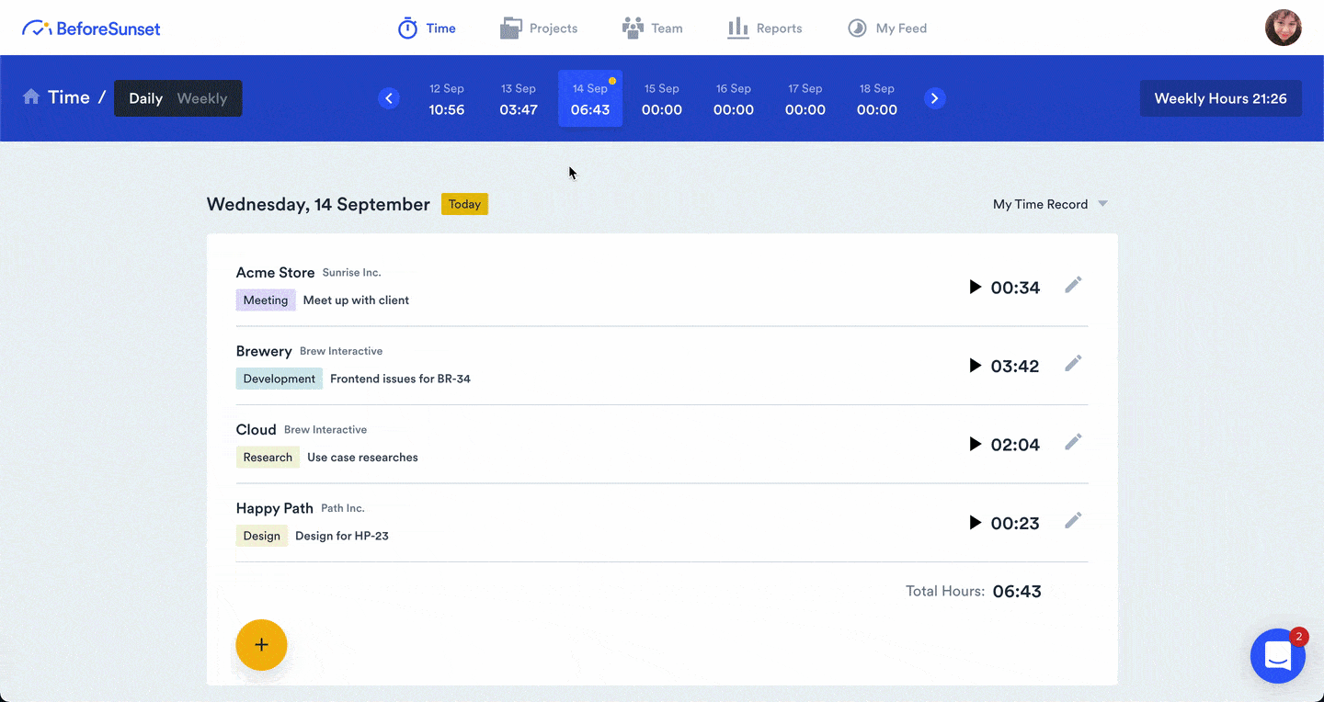Advance to next week with right arrow

[x=935, y=98]
